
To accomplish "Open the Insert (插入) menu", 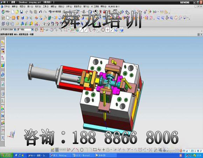I will point(30,6).
